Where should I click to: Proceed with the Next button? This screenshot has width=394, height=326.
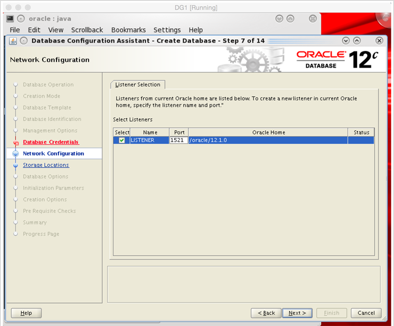[297, 313]
